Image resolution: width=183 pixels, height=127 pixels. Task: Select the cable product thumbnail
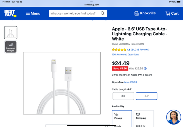11,33
